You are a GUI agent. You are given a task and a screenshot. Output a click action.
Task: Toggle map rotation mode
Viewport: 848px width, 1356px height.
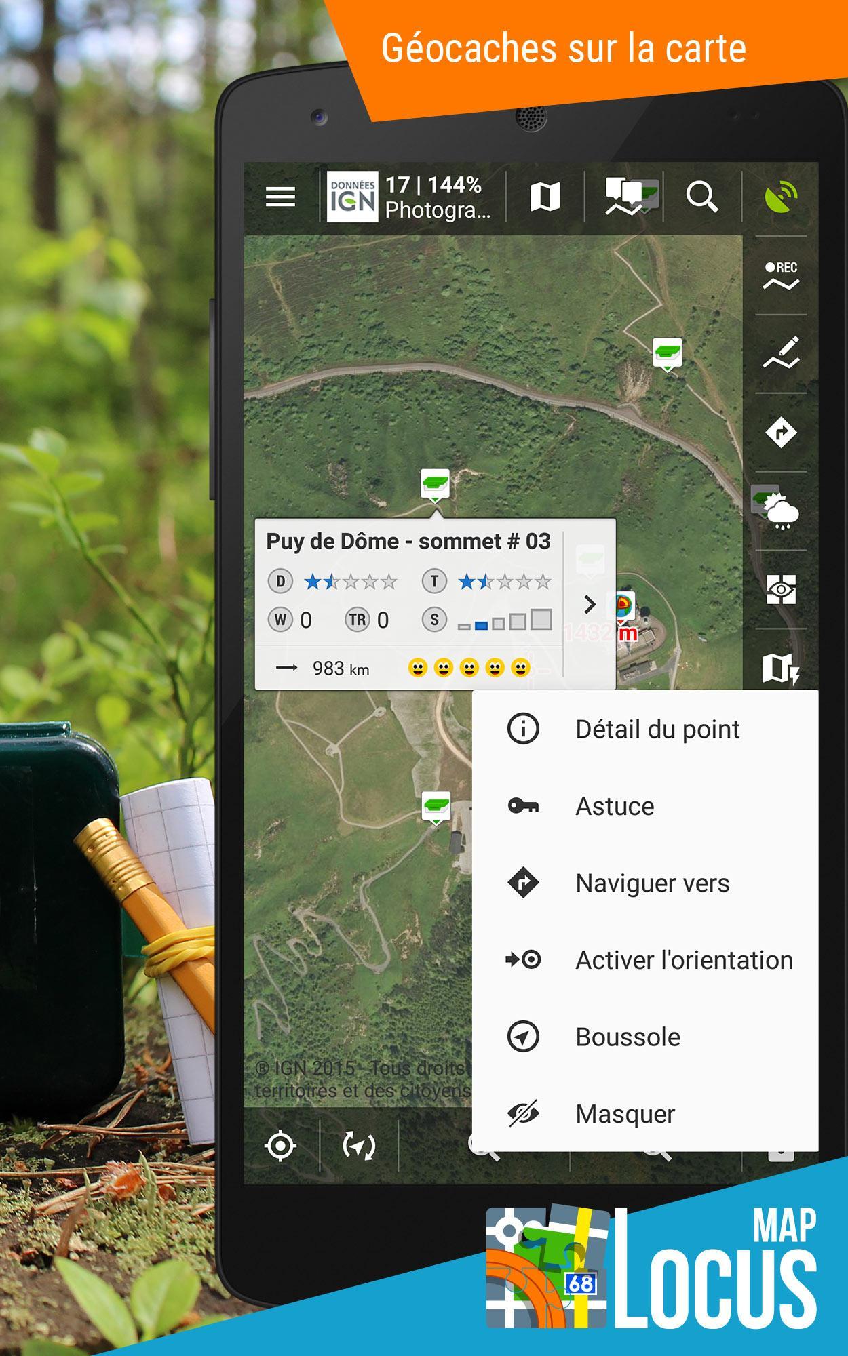pos(359,1146)
